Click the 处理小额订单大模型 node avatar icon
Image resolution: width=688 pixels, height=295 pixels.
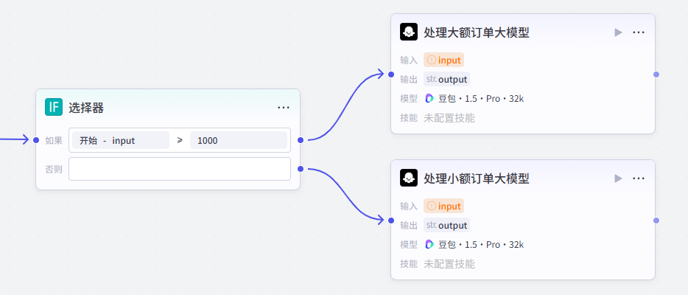click(x=408, y=178)
